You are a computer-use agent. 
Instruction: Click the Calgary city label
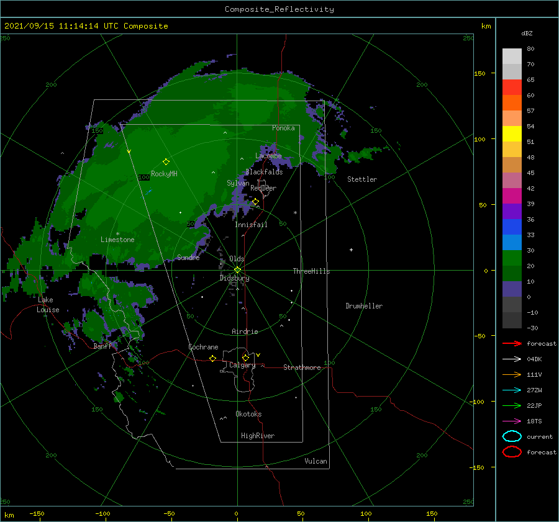[x=242, y=365]
